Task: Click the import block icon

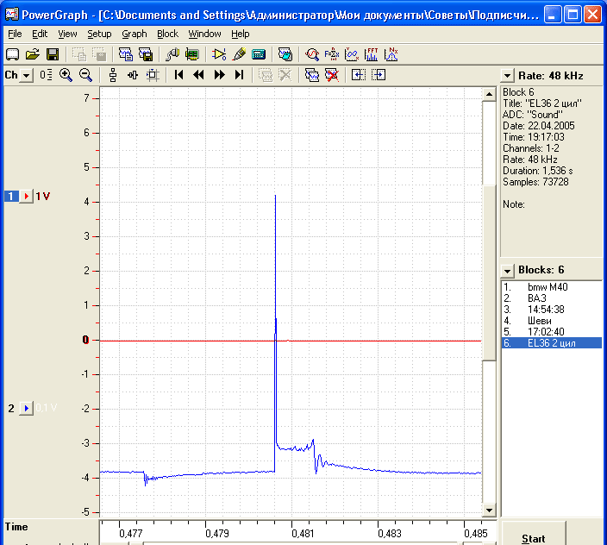Action: [x=125, y=54]
